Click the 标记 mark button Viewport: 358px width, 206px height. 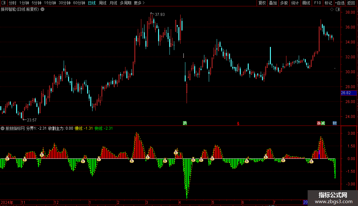[328, 3]
